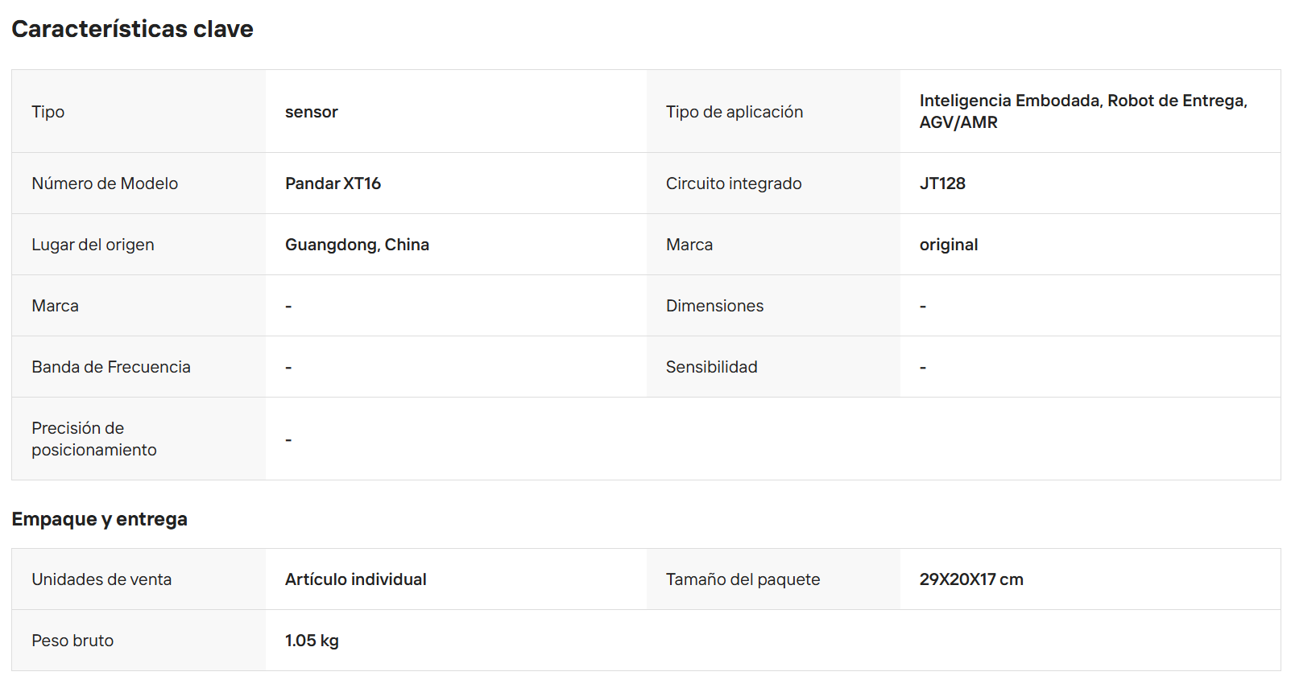This screenshot has height=680, width=1291.
Task: Select the '1.05 kg' gross weight value
Action: point(312,641)
